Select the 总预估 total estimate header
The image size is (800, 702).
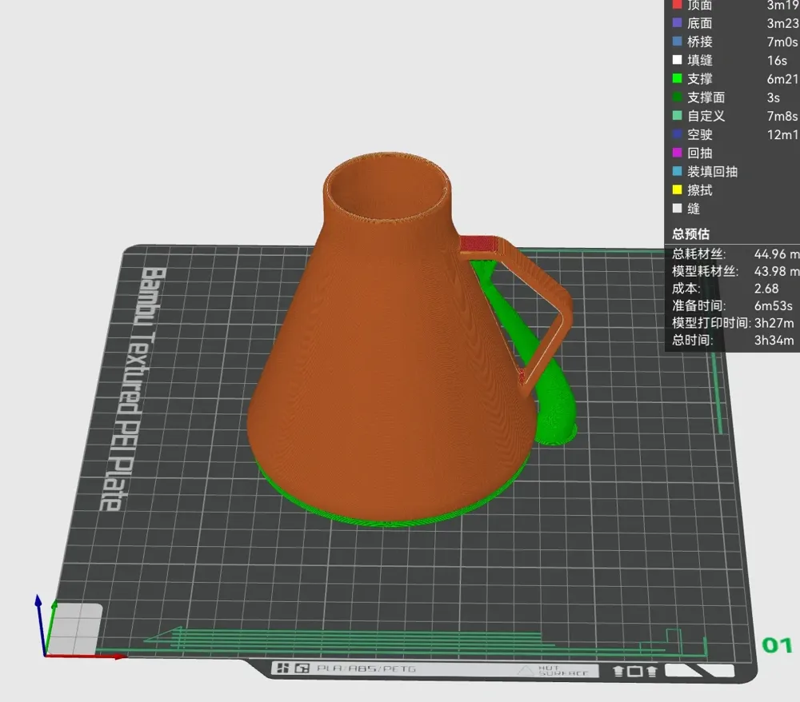click(690, 234)
